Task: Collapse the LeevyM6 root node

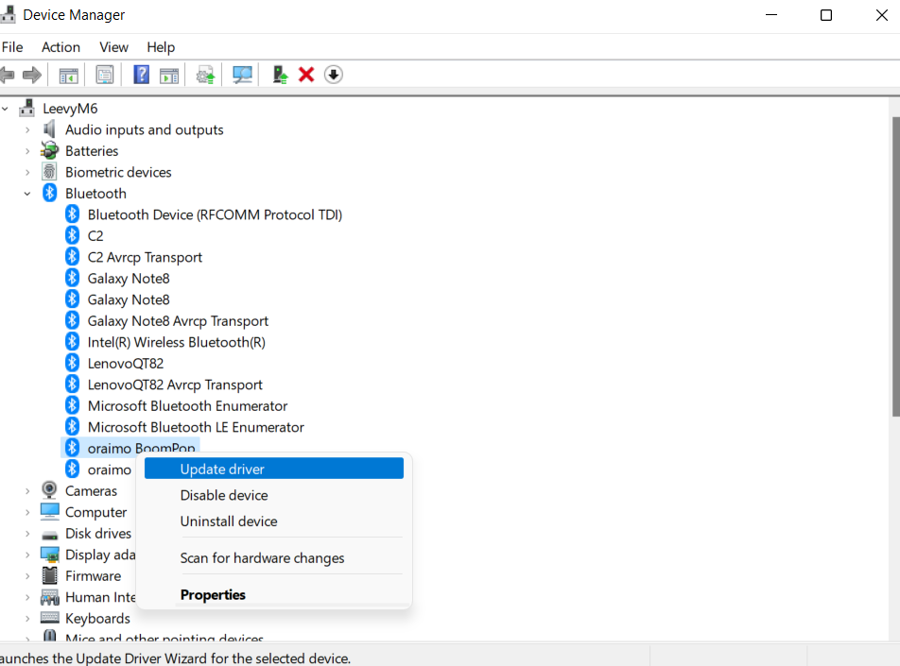Action: click(5, 109)
